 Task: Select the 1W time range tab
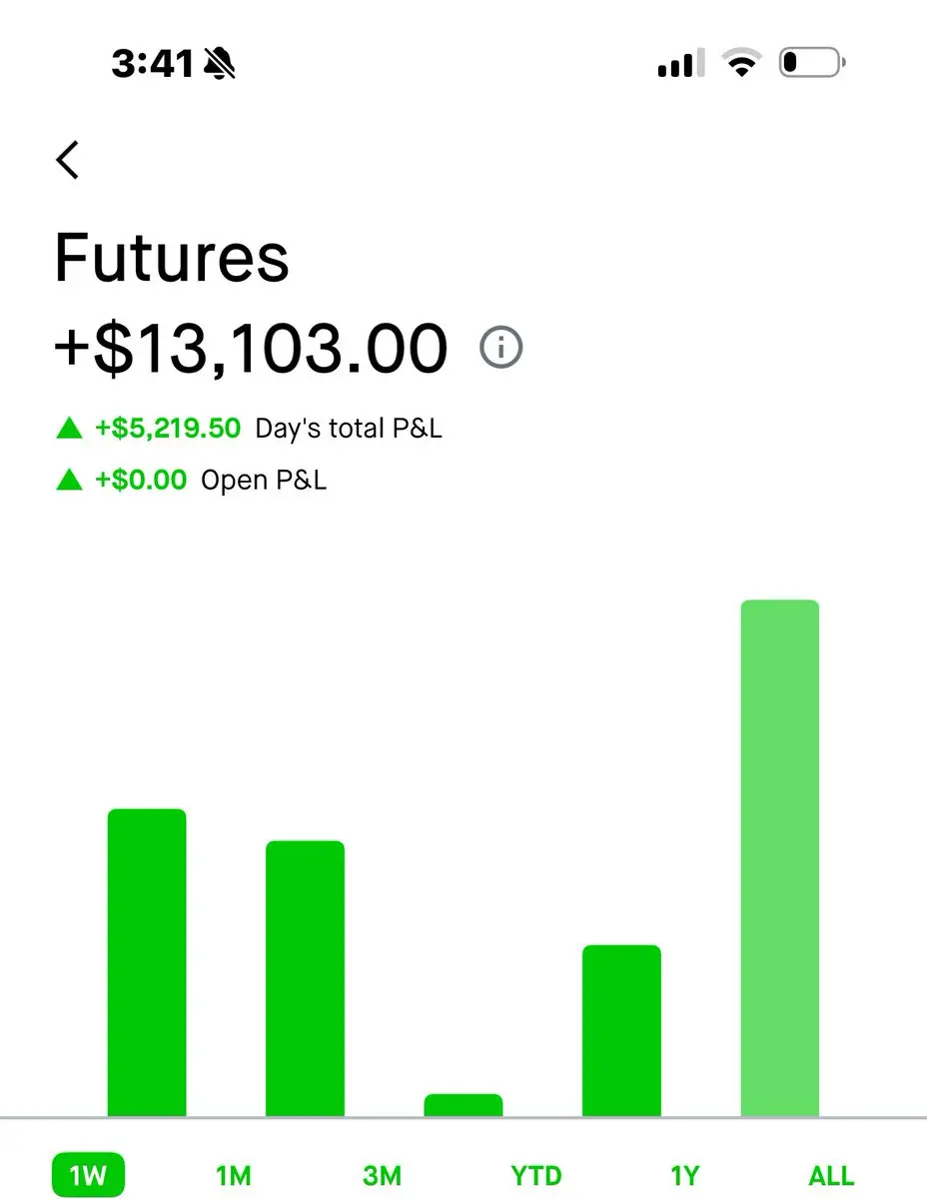[x=88, y=1176]
